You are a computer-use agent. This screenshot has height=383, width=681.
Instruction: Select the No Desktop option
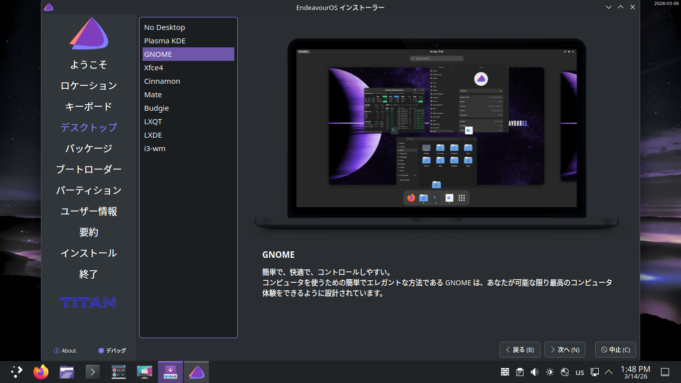tap(165, 27)
